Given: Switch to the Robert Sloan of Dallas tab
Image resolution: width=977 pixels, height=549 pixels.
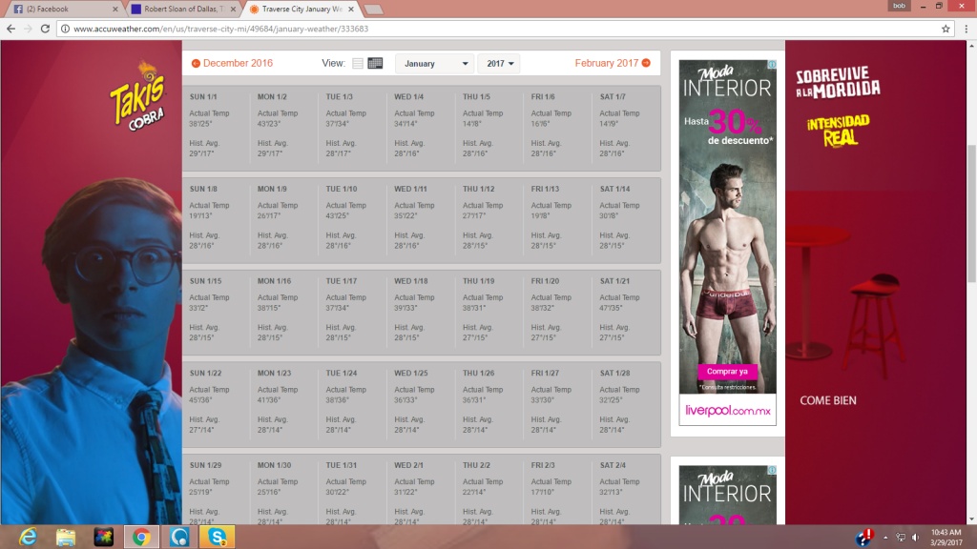Looking at the screenshot, I should (x=182, y=10).
